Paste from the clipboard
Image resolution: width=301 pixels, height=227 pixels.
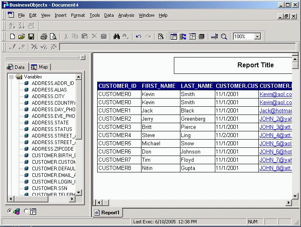tap(84, 36)
